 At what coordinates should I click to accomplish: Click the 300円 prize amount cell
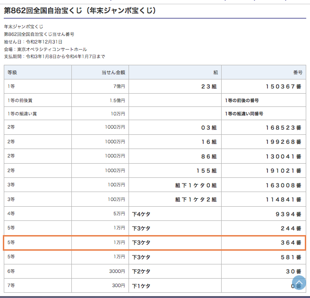100,286
